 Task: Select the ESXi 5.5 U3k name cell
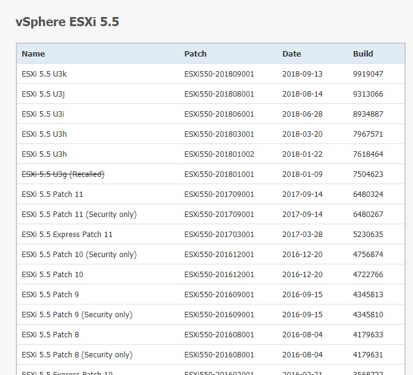[x=44, y=74]
